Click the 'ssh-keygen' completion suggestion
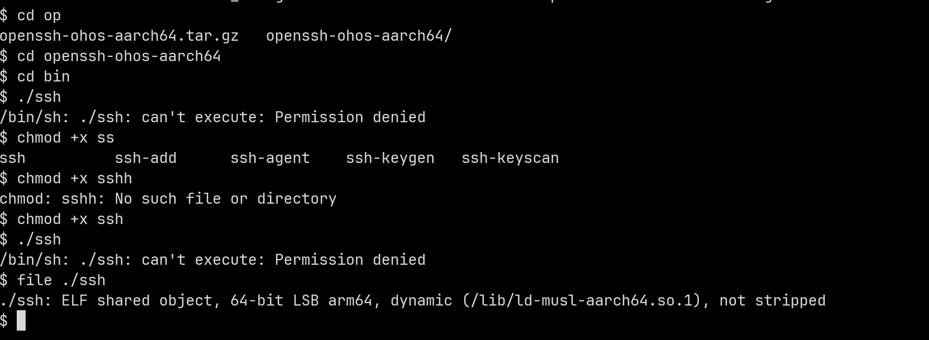Viewport: 929px width, 340px height. coord(390,158)
